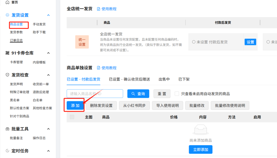Select 未设置 付款后发货 radio button

[x=194, y=42]
